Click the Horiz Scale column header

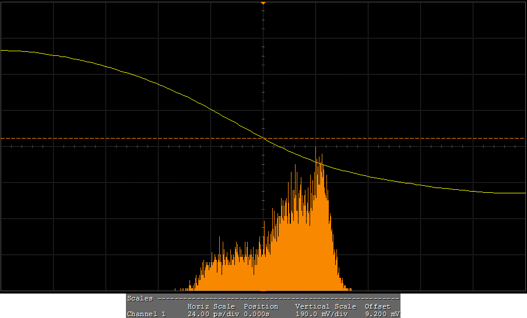(211, 306)
